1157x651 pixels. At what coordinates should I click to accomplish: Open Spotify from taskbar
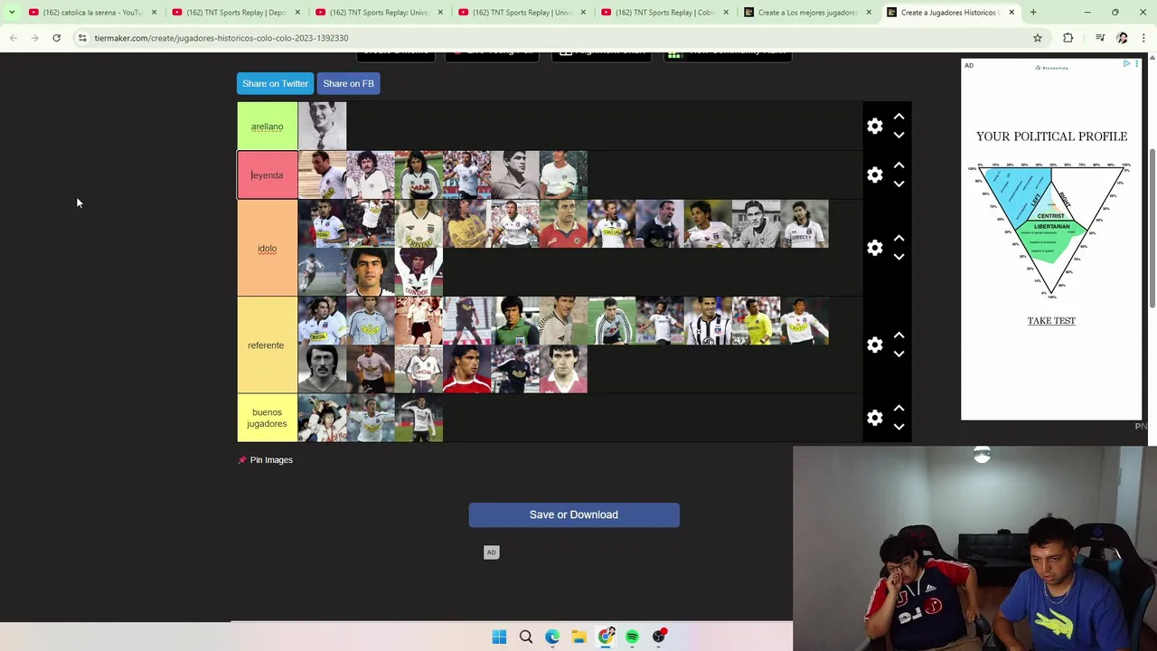[632, 637]
